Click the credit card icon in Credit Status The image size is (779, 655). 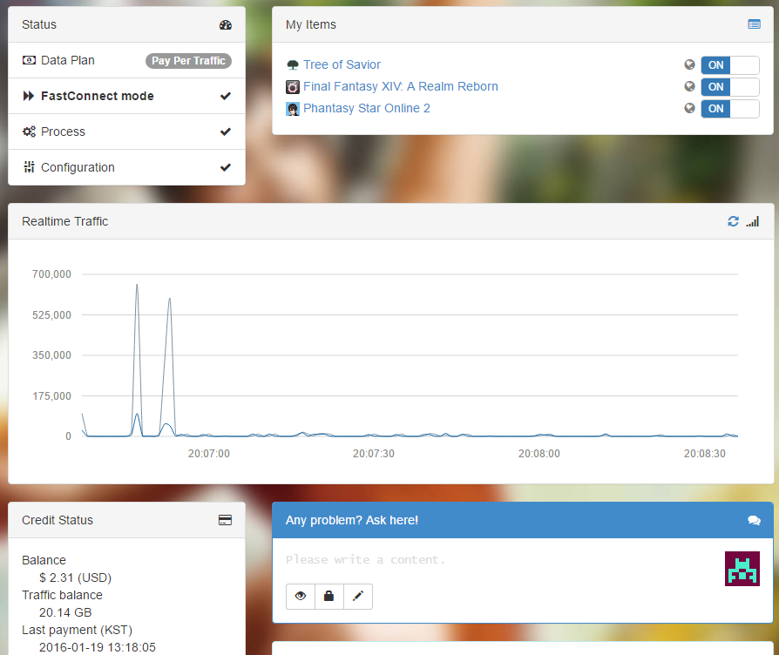pyautogui.click(x=225, y=520)
